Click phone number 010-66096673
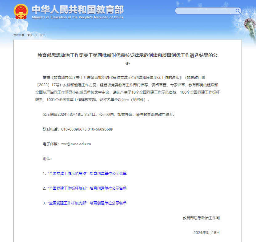 click(x=74, y=129)
